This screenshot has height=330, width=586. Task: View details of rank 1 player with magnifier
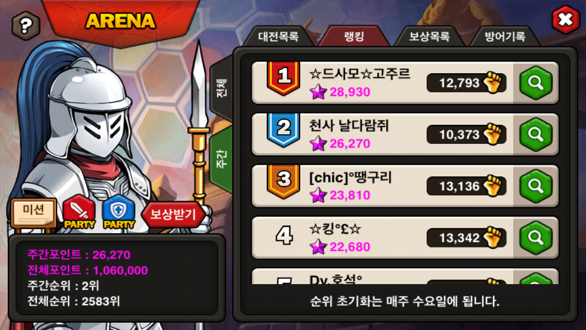pos(536,83)
